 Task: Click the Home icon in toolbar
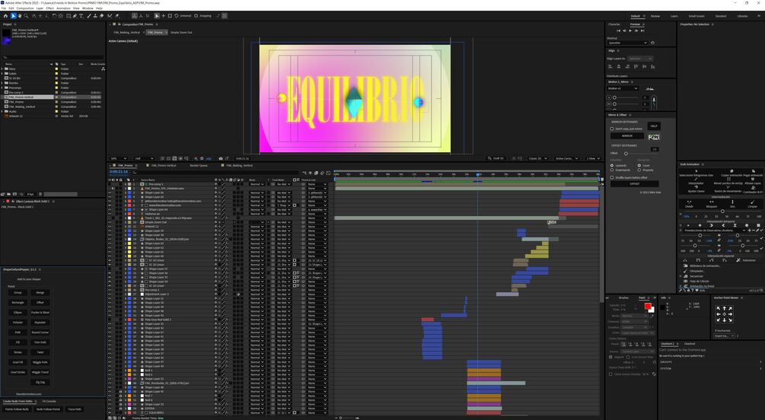point(6,16)
